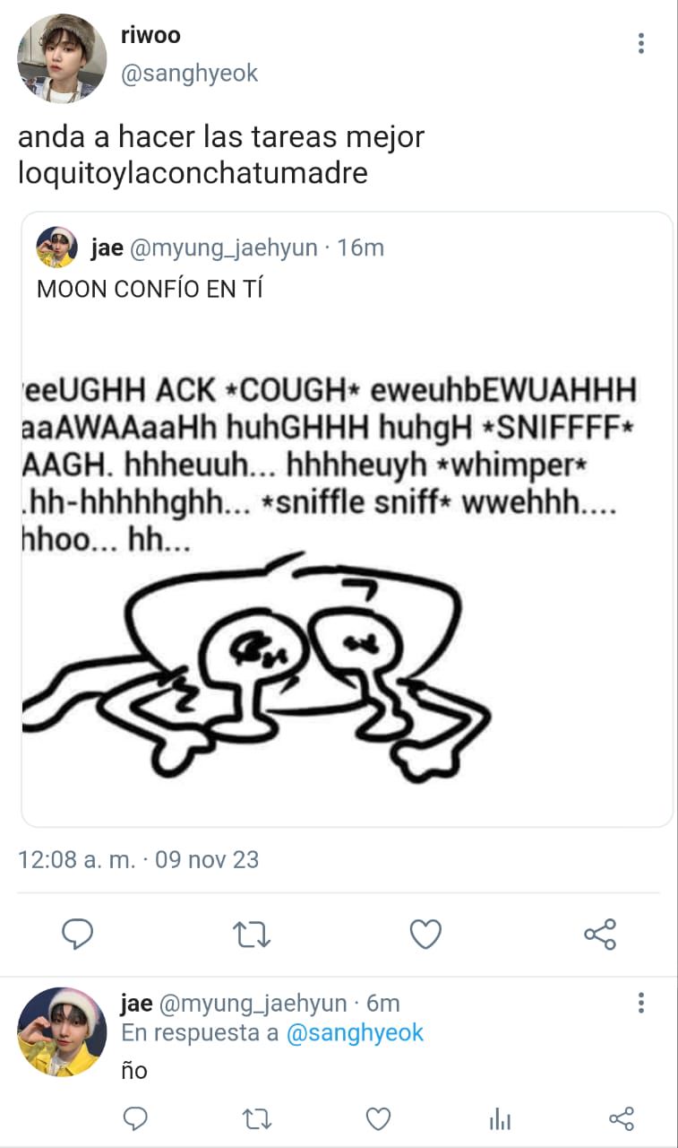The image size is (678, 1148).
Task: Open more options on jae's reply
Action: [x=640, y=1003]
